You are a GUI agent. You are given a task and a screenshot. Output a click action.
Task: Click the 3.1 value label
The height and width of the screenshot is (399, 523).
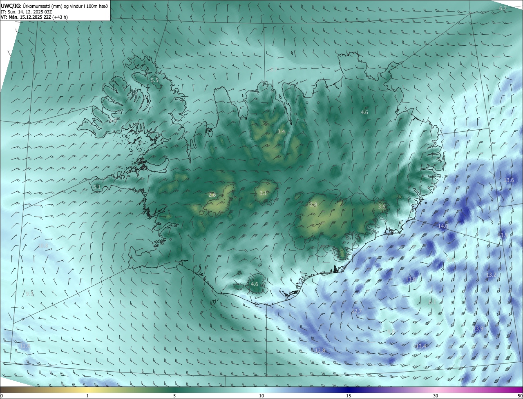[263, 193]
